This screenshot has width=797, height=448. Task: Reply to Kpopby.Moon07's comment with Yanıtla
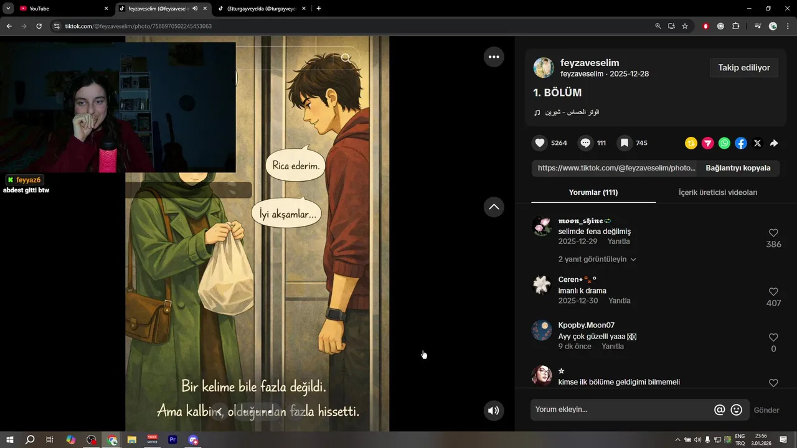[613, 346]
